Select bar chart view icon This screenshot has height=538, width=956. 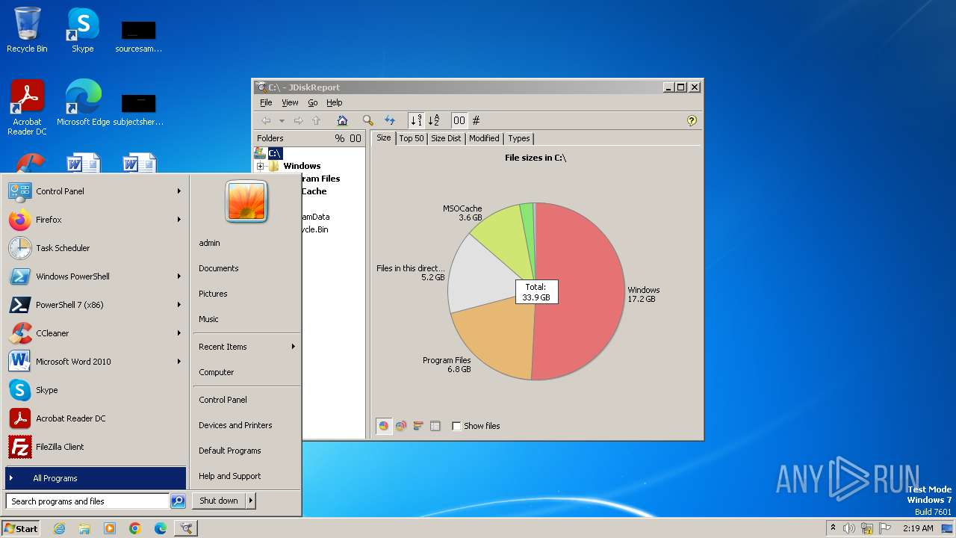click(x=418, y=426)
